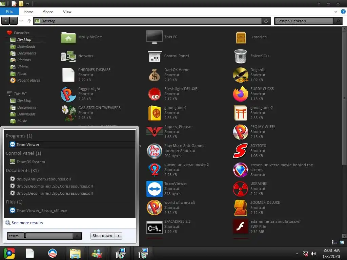This screenshot has width=347, height=260.
Task: Select the good game1 mahjong tile icon
Action: click(155, 113)
